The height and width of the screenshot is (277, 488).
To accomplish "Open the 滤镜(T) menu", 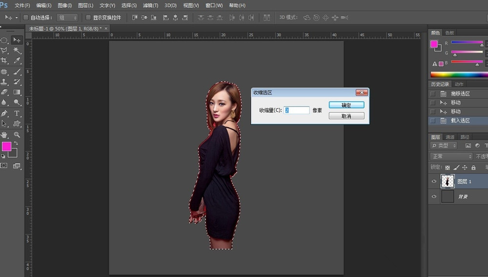I will (x=150, y=5).
